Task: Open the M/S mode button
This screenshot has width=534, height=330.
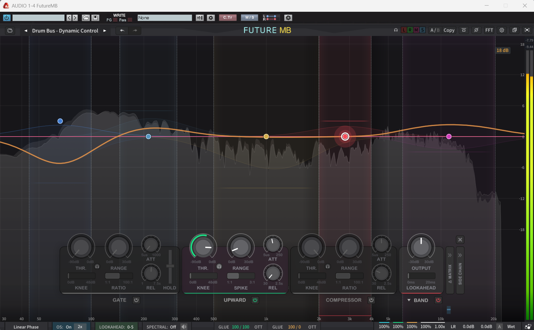Action: click(x=249, y=18)
